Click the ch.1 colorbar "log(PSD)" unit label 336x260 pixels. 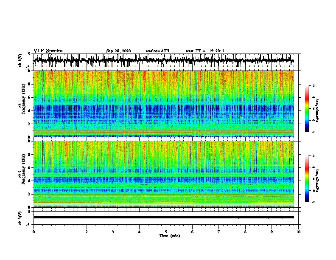point(318,111)
